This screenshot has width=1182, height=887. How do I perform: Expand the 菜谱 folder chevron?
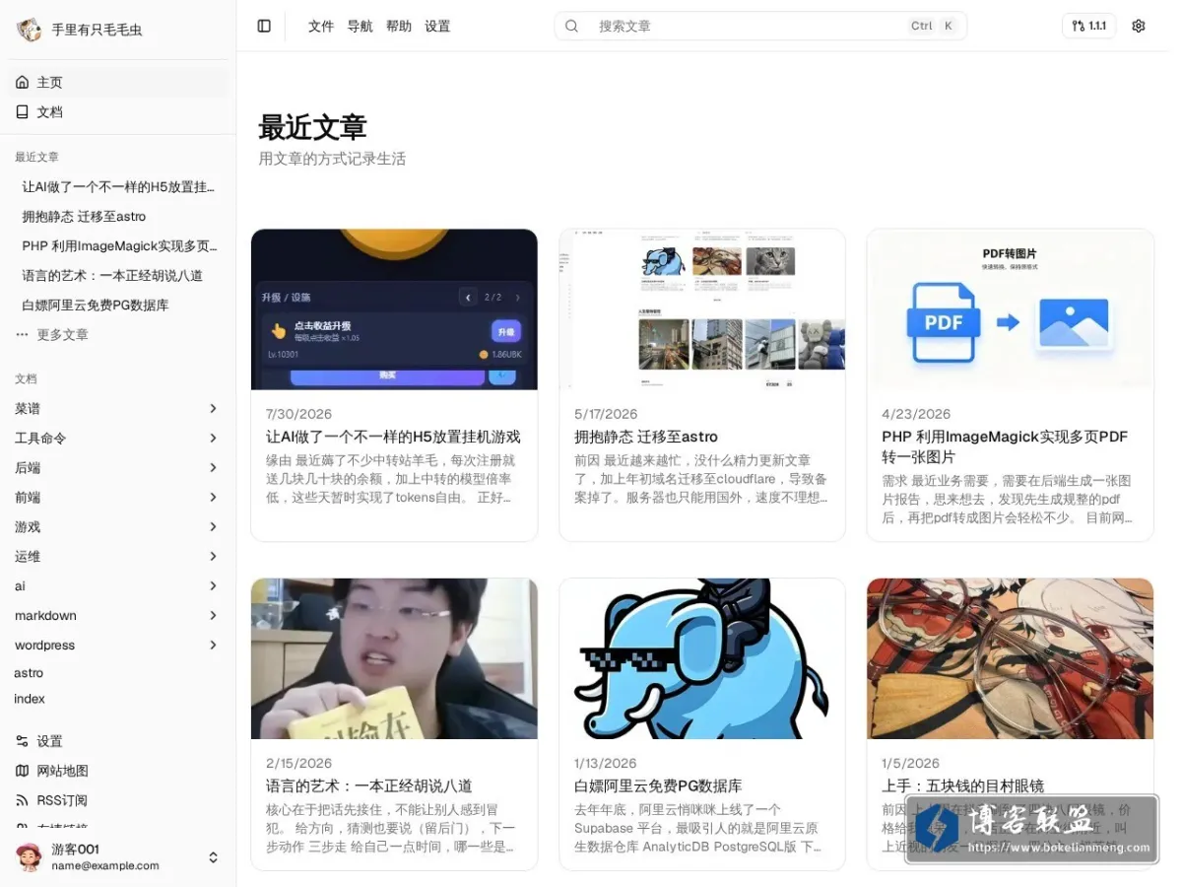coord(213,408)
